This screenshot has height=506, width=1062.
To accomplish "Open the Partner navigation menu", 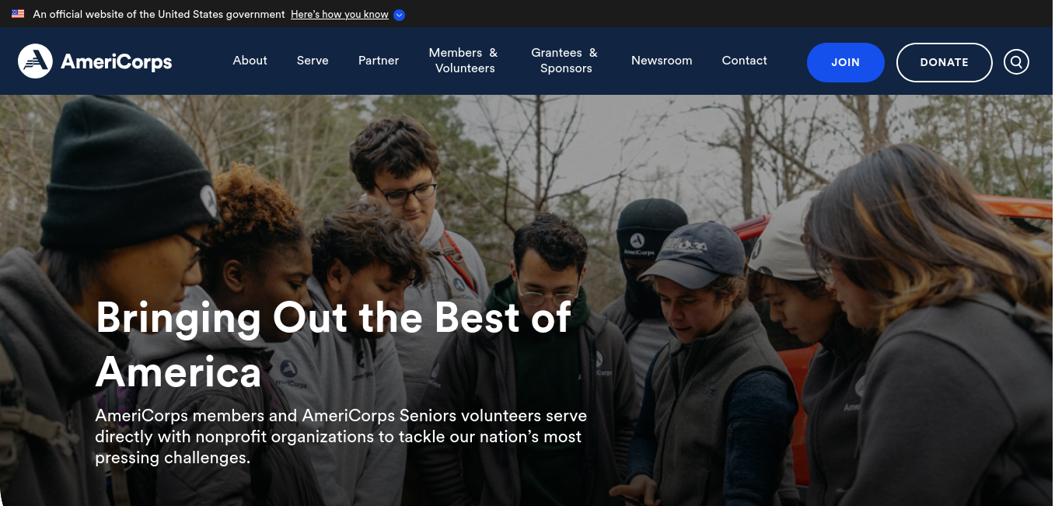I will coord(379,61).
